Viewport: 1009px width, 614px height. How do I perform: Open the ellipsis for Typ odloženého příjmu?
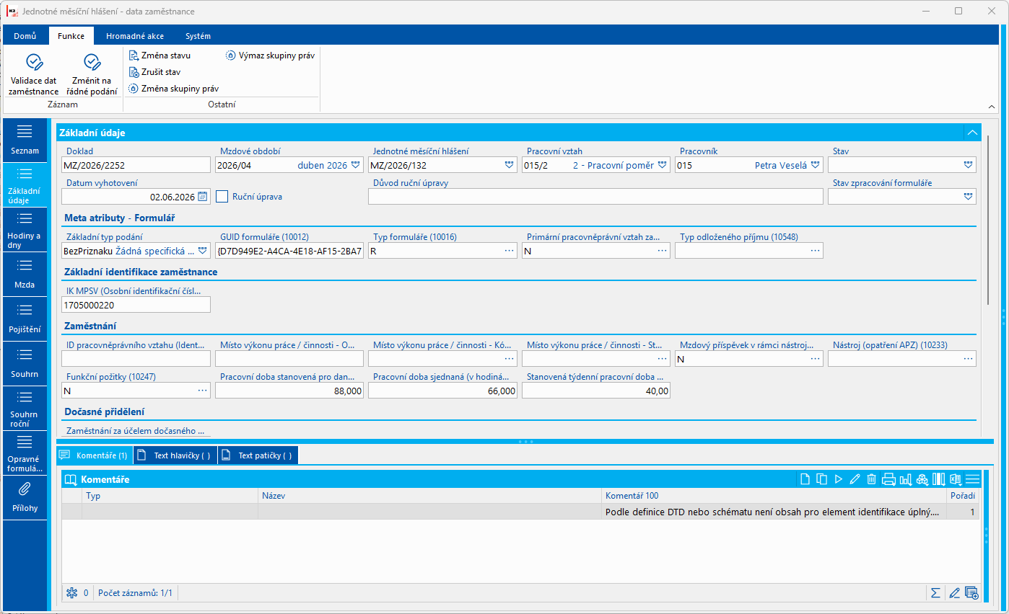click(816, 251)
